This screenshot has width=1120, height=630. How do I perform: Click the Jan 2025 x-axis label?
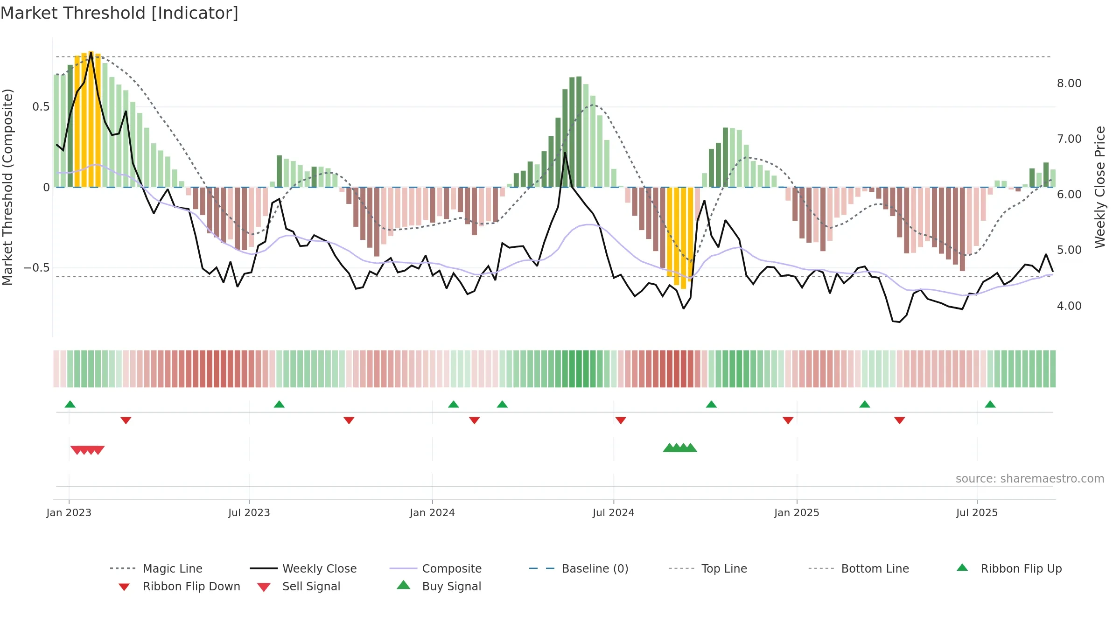797,512
